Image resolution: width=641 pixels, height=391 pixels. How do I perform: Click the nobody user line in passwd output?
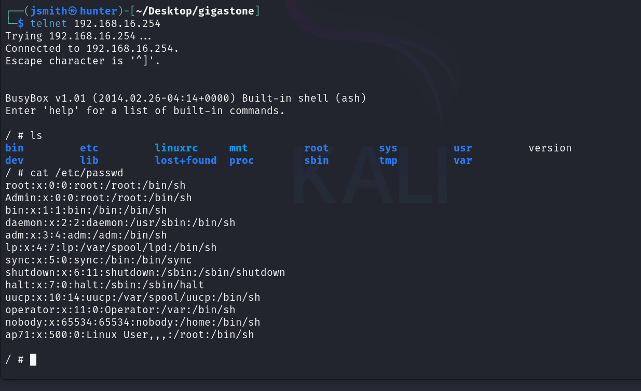[133, 322]
